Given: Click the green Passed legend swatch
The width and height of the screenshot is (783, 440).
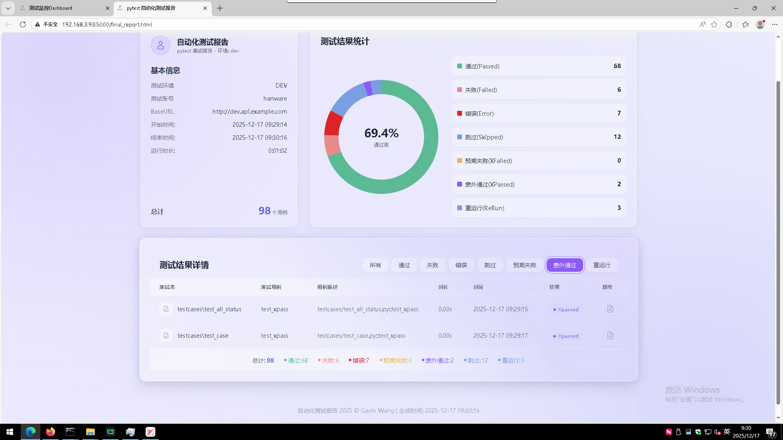Looking at the screenshot, I should tap(460, 66).
